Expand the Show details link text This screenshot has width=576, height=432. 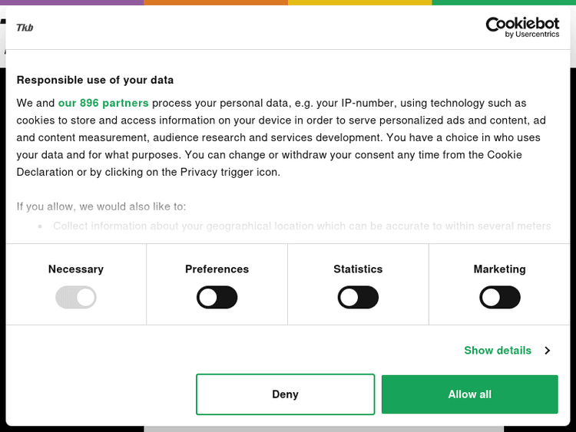(x=498, y=351)
